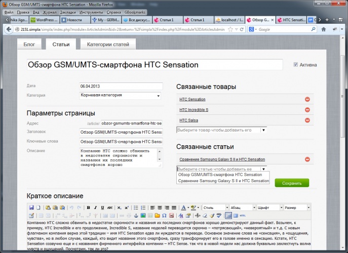Click the Адрес URL slug field

coord(132,123)
